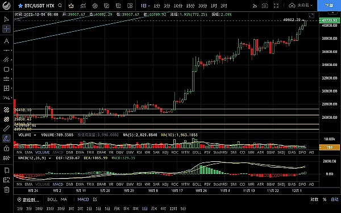Expand the 1日 timeframe dropdown
The width and height of the screenshot is (341, 213).
pos(145,6)
